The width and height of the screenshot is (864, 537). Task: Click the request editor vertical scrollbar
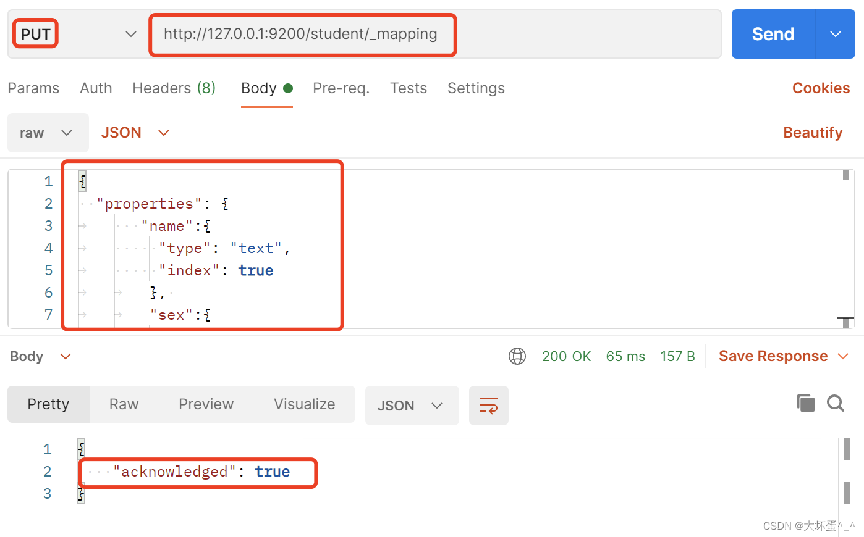(x=845, y=248)
